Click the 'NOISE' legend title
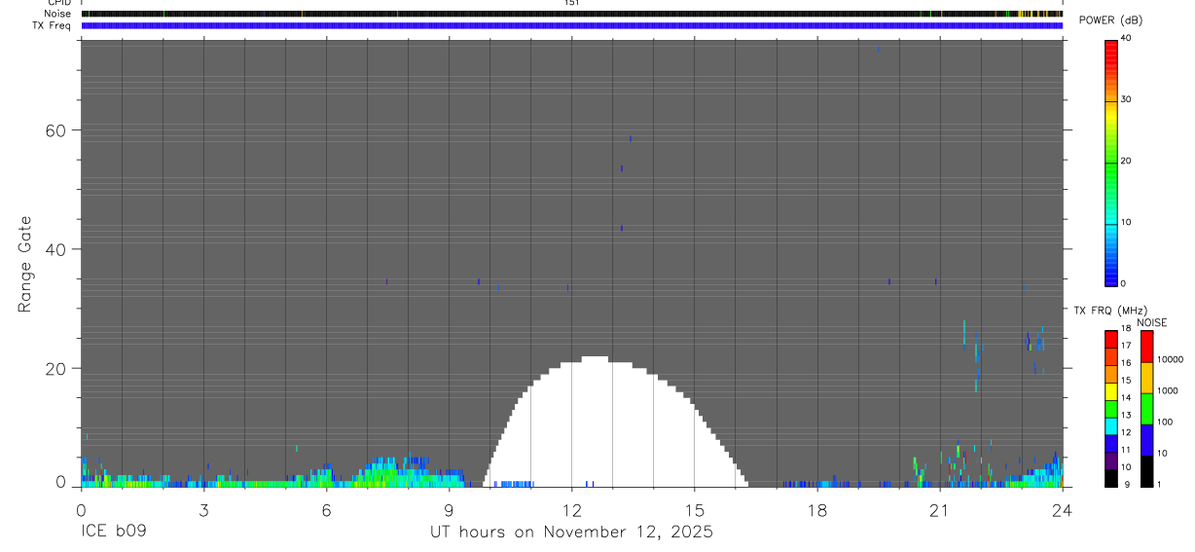 tap(1152, 322)
